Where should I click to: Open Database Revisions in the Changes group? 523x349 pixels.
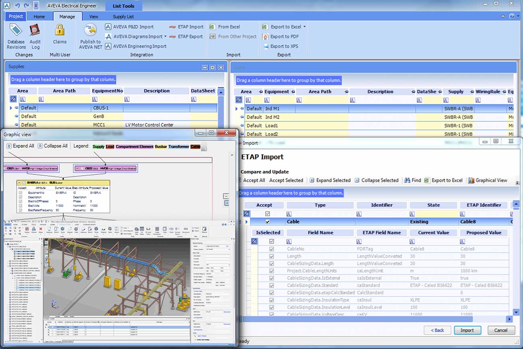click(x=16, y=37)
